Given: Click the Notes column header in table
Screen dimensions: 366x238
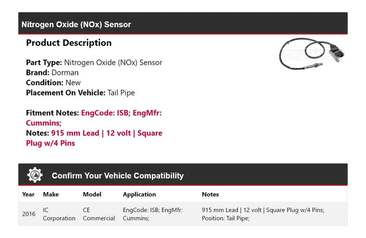Looking at the screenshot, I should click(x=210, y=194).
